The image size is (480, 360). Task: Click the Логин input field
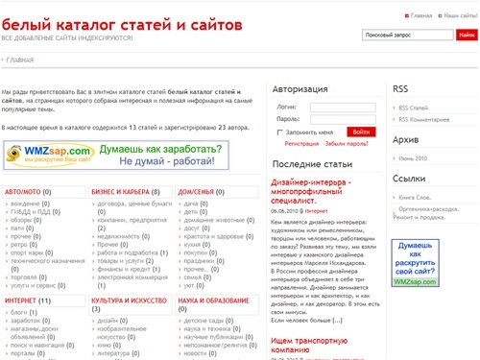[x=343, y=108]
